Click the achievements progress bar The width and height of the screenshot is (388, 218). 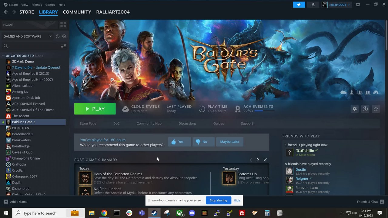pos(264,111)
